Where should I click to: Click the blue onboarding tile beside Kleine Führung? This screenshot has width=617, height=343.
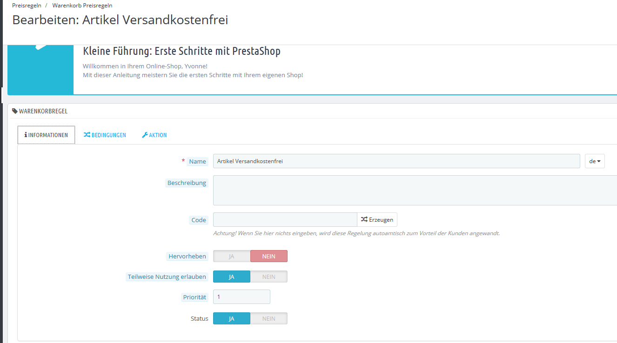[x=40, y=70]
